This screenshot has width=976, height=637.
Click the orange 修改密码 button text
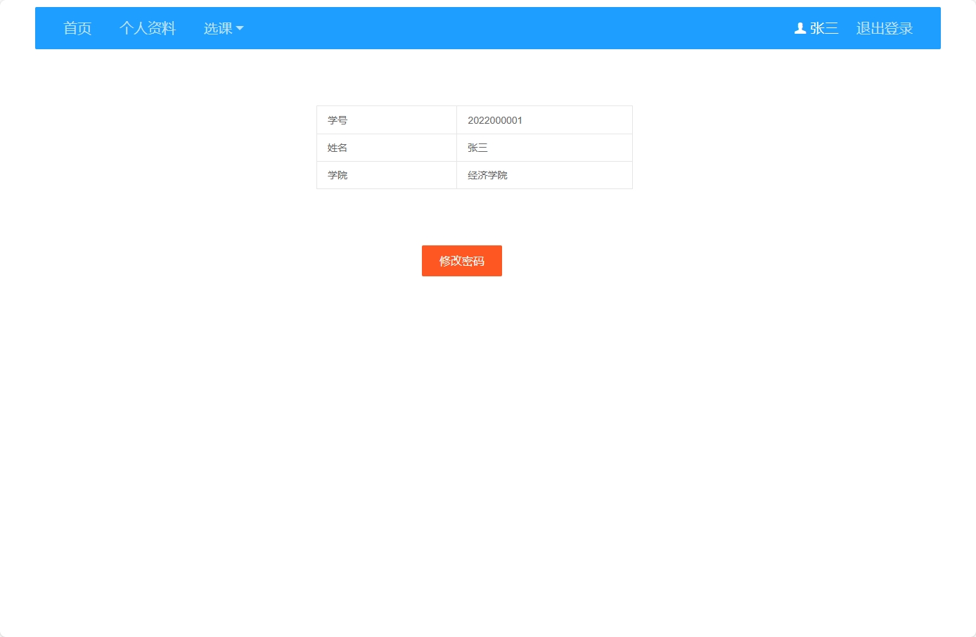coord(461,260)
